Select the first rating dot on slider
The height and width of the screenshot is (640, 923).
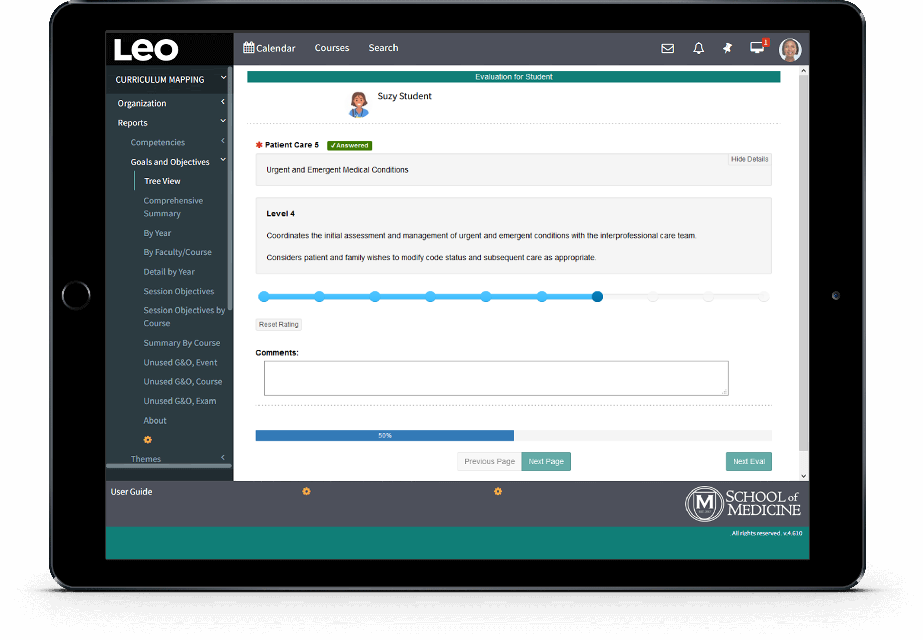pos(264,297)
